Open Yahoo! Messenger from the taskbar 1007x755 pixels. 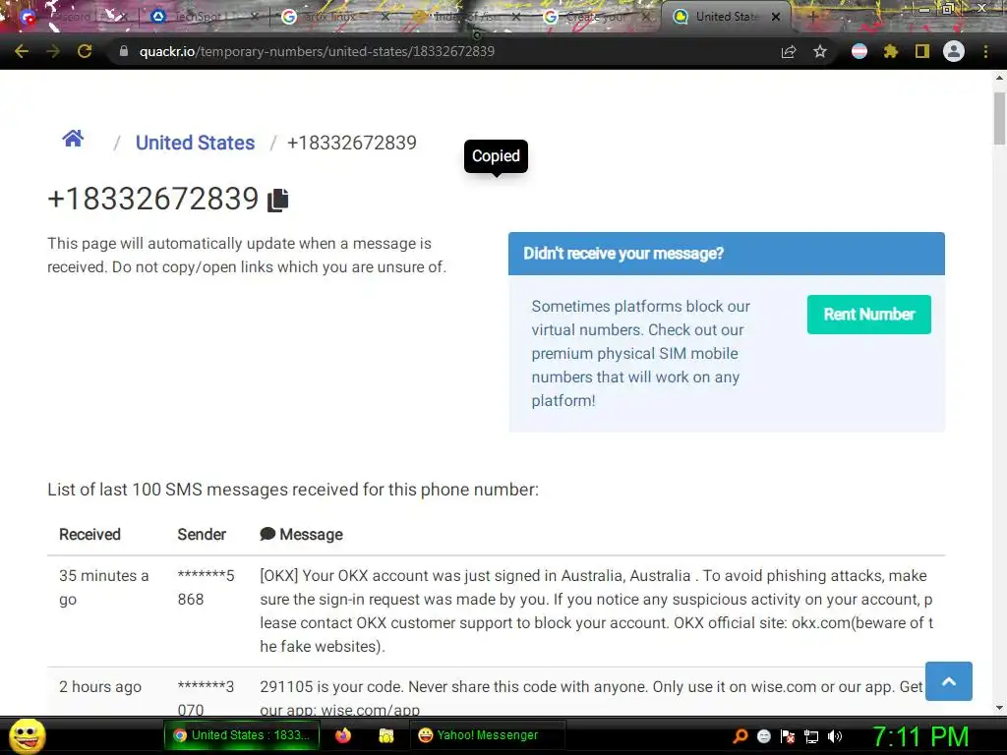pos(487,735)
